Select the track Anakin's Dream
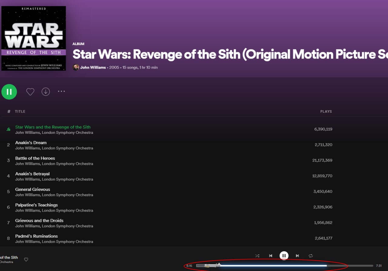Image resolution: width=388 pixels, height=271 pixels. [x=31, y=143]
